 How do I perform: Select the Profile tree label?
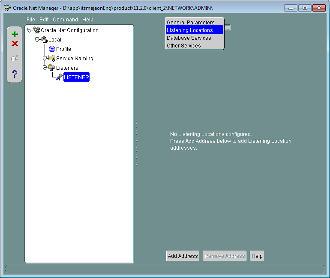(x=63, y=49)
